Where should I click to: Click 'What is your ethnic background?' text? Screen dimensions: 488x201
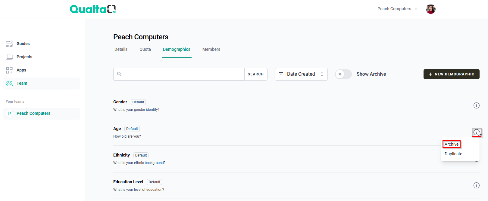pyautogui.click(x=139, y=163)
